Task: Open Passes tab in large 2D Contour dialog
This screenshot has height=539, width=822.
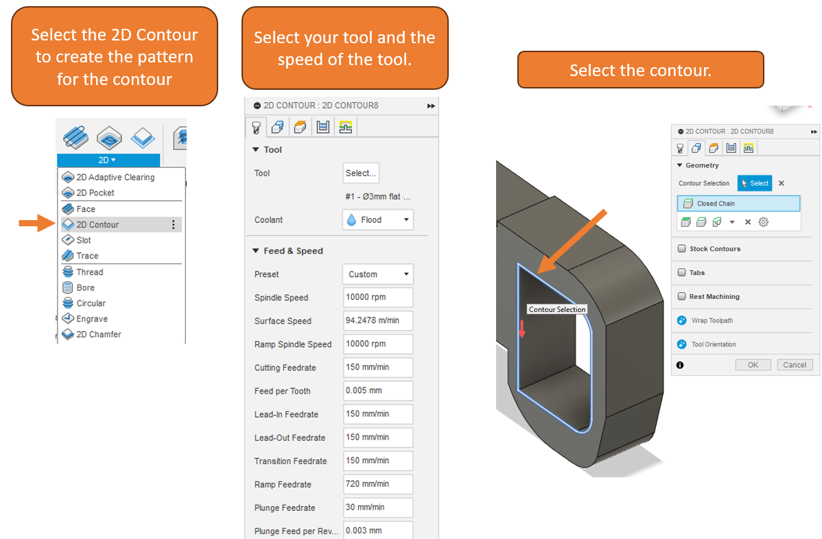Action: pos(323,127)
